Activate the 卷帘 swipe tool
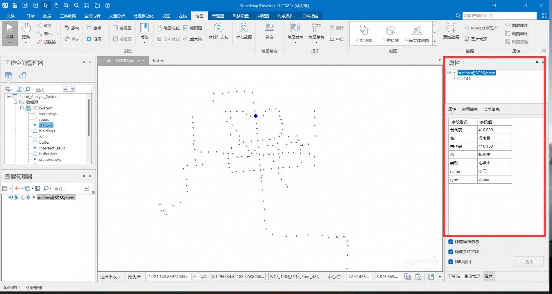The image size is (552, 294). coord(269,31)
